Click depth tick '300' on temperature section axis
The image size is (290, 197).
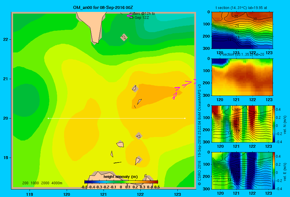pos(206,48)
